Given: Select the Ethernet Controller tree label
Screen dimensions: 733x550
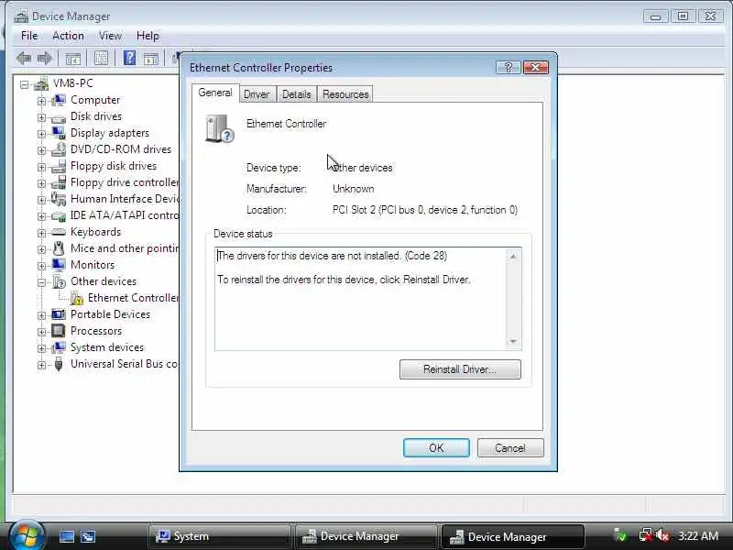Looking at the screenshot, I should click(133, 298).
